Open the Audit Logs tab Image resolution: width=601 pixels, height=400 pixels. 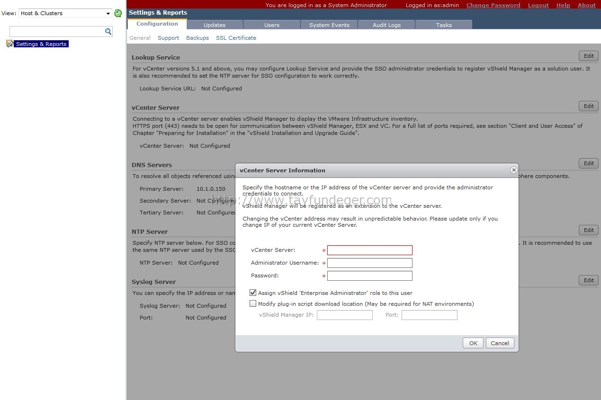coord(386,25)
